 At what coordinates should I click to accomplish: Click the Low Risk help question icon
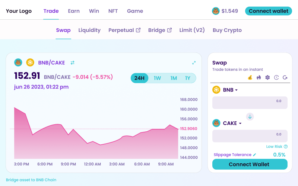[x=286, y=147]
